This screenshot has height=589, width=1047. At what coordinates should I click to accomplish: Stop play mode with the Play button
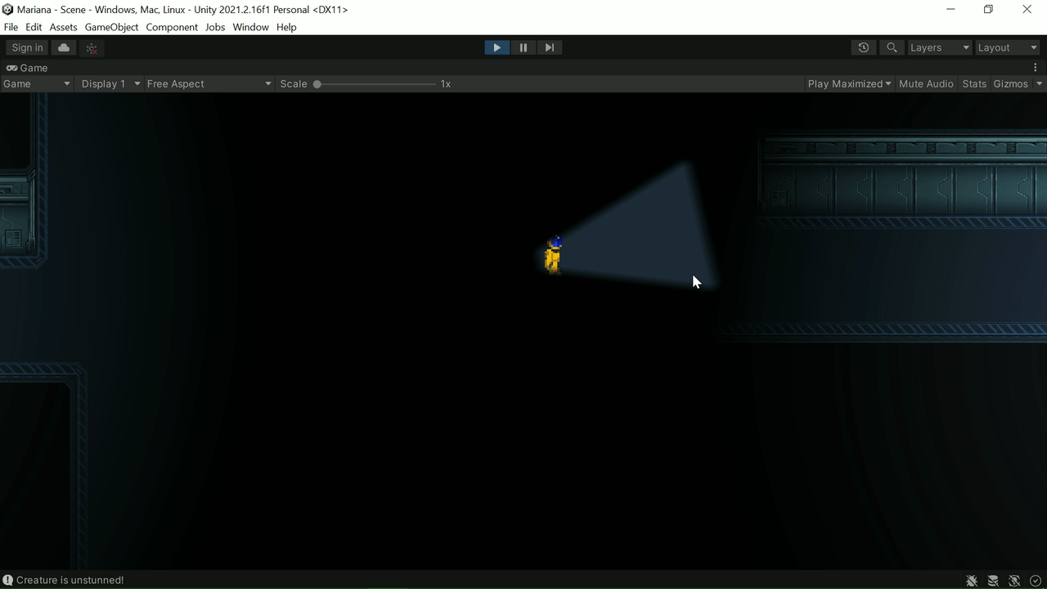point(497,47)
